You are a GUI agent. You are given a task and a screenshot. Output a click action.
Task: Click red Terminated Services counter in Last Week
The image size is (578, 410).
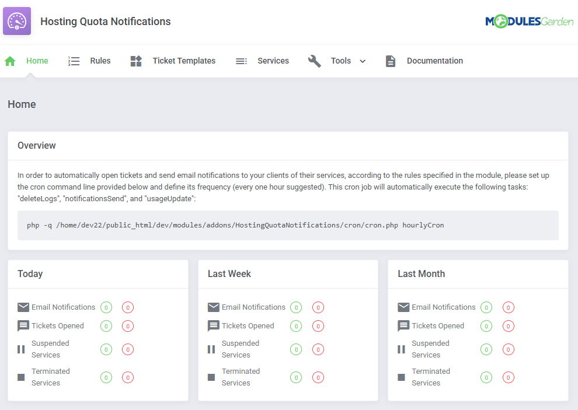(x=318, y=377)
